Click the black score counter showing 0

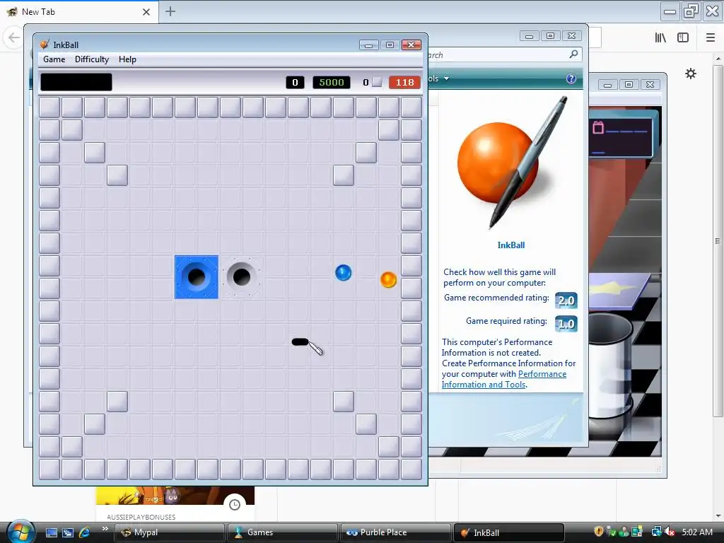pyautogui.click(x=295, y=82)
